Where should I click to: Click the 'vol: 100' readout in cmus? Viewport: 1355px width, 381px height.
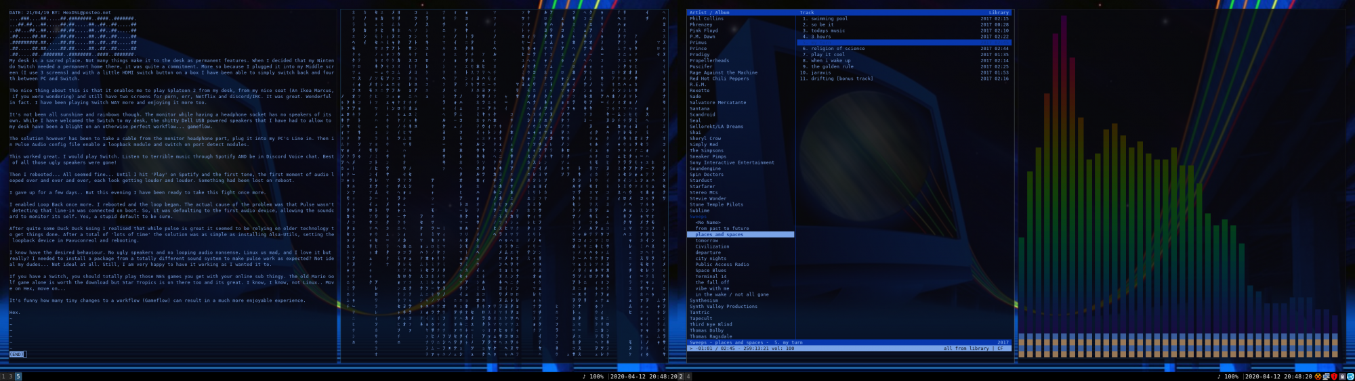point(783,349)
